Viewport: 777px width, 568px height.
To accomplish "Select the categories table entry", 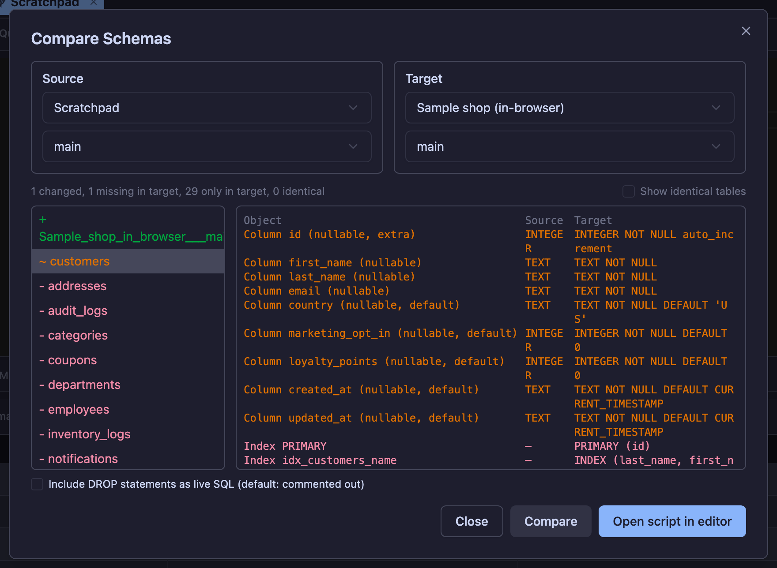I will pos(128,335).
